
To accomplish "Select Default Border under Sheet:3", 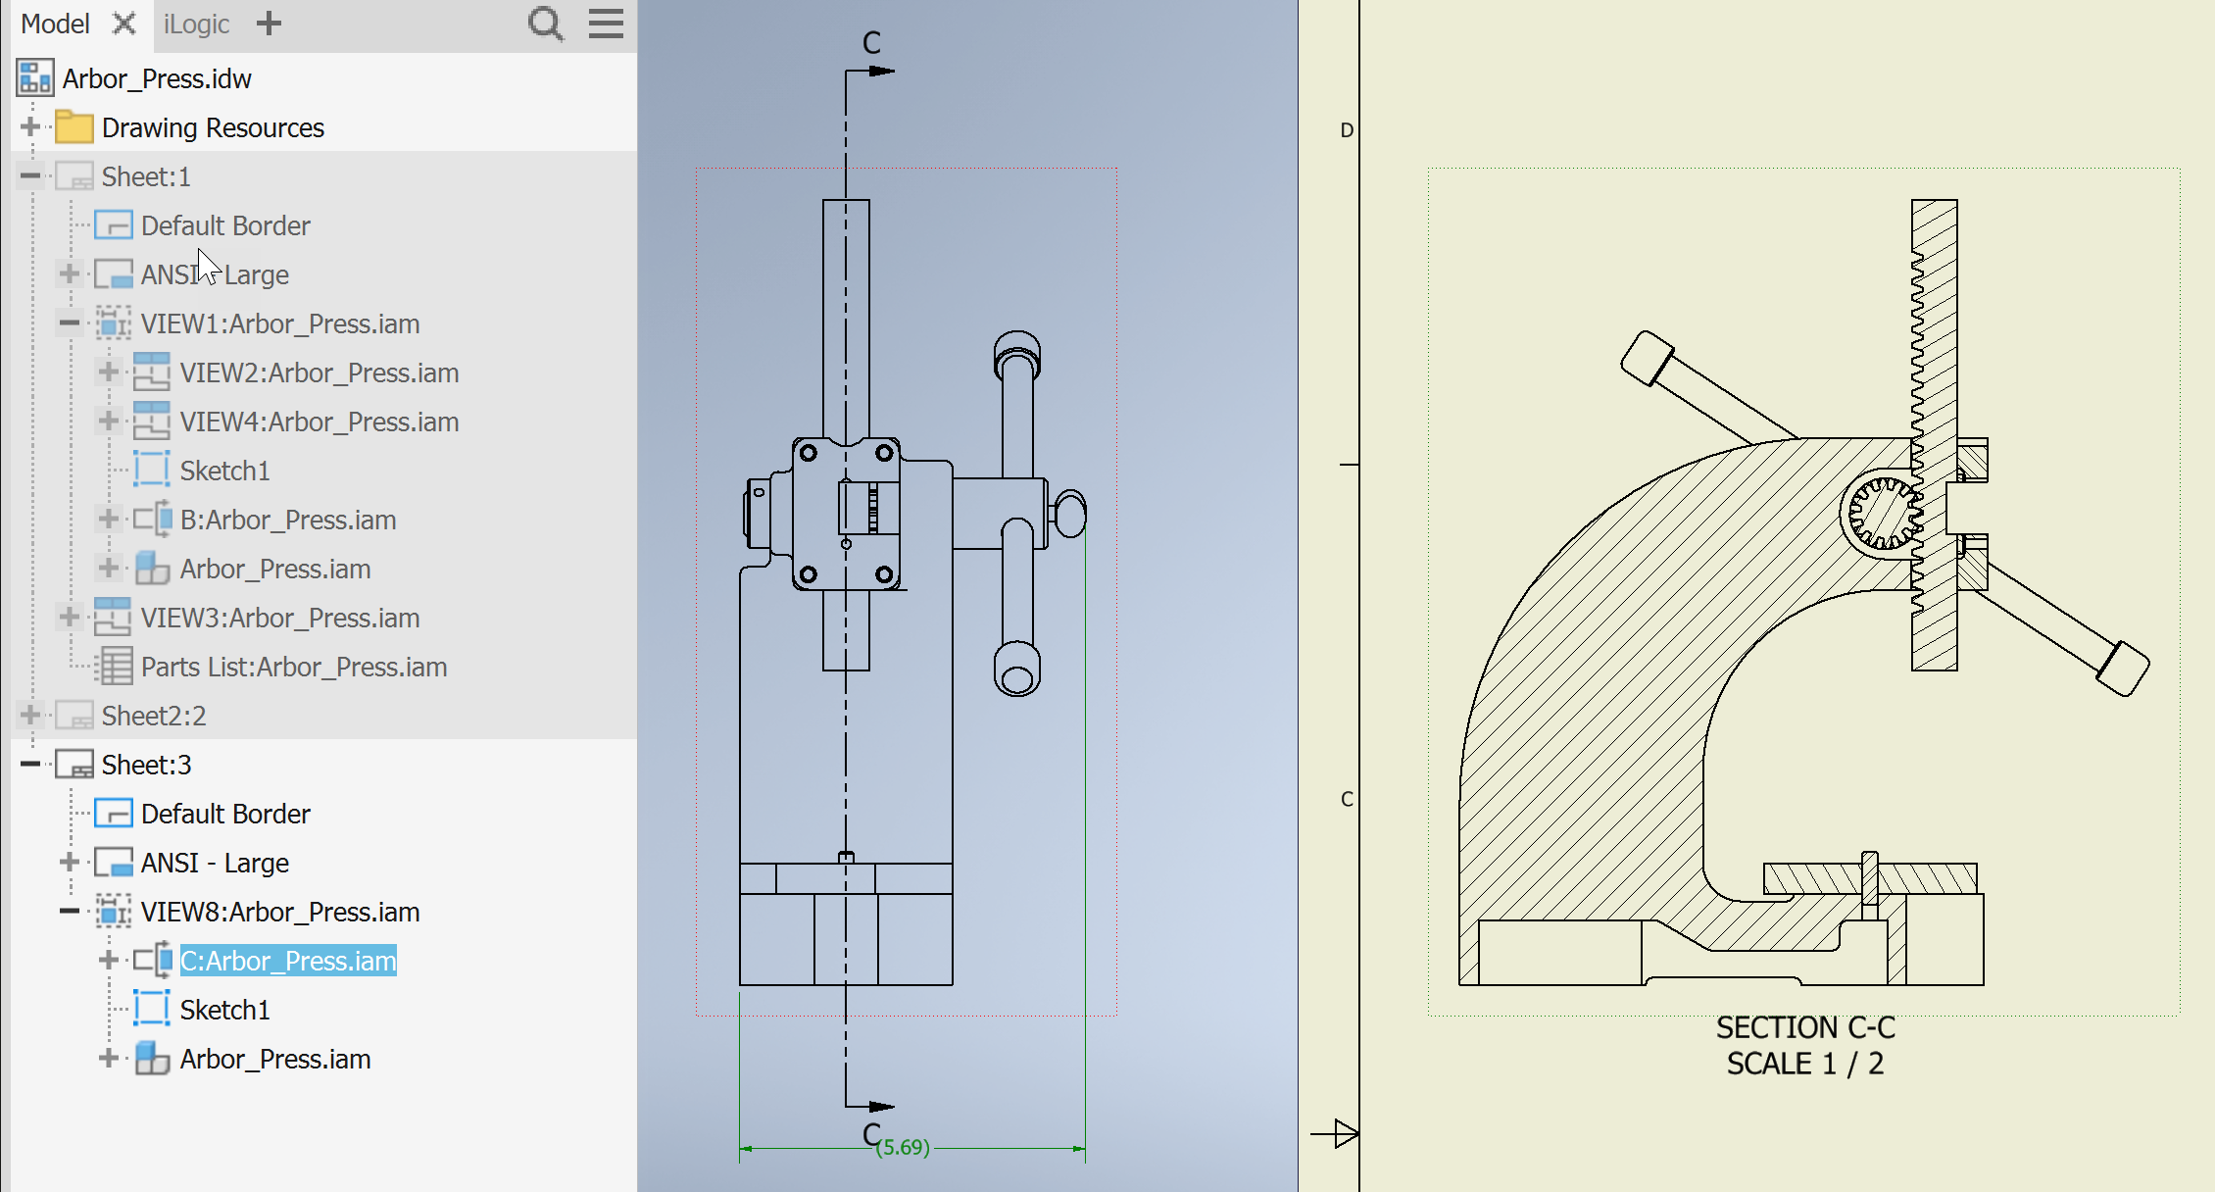I will (225, 814).
